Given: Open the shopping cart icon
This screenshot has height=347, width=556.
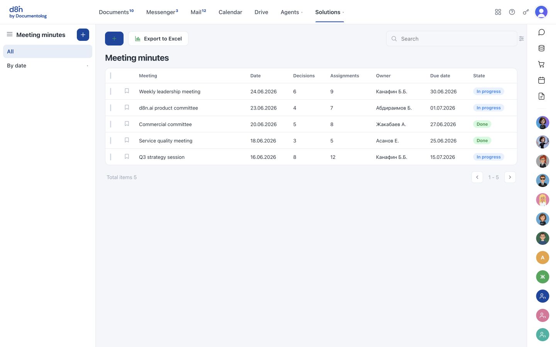Looking at the screenshot, I should point(541,64).
